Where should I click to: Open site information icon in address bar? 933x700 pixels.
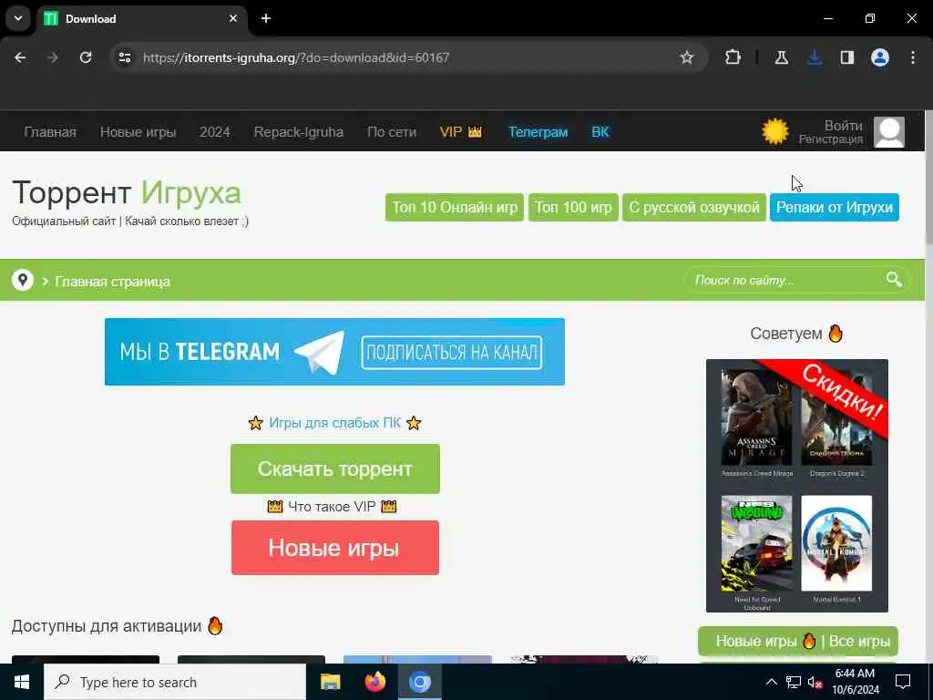[x=124, y=57]
